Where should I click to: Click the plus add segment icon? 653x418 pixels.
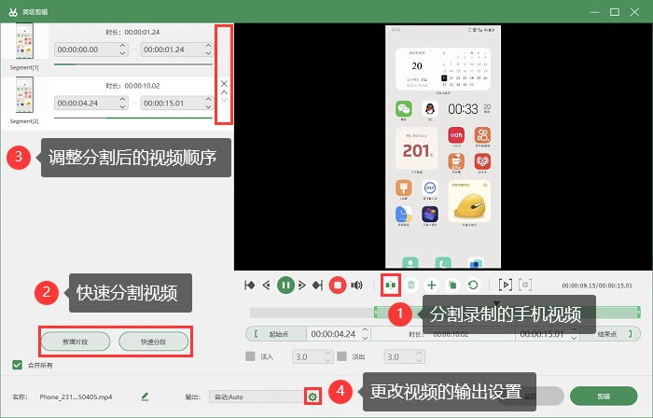pos(431,286)
